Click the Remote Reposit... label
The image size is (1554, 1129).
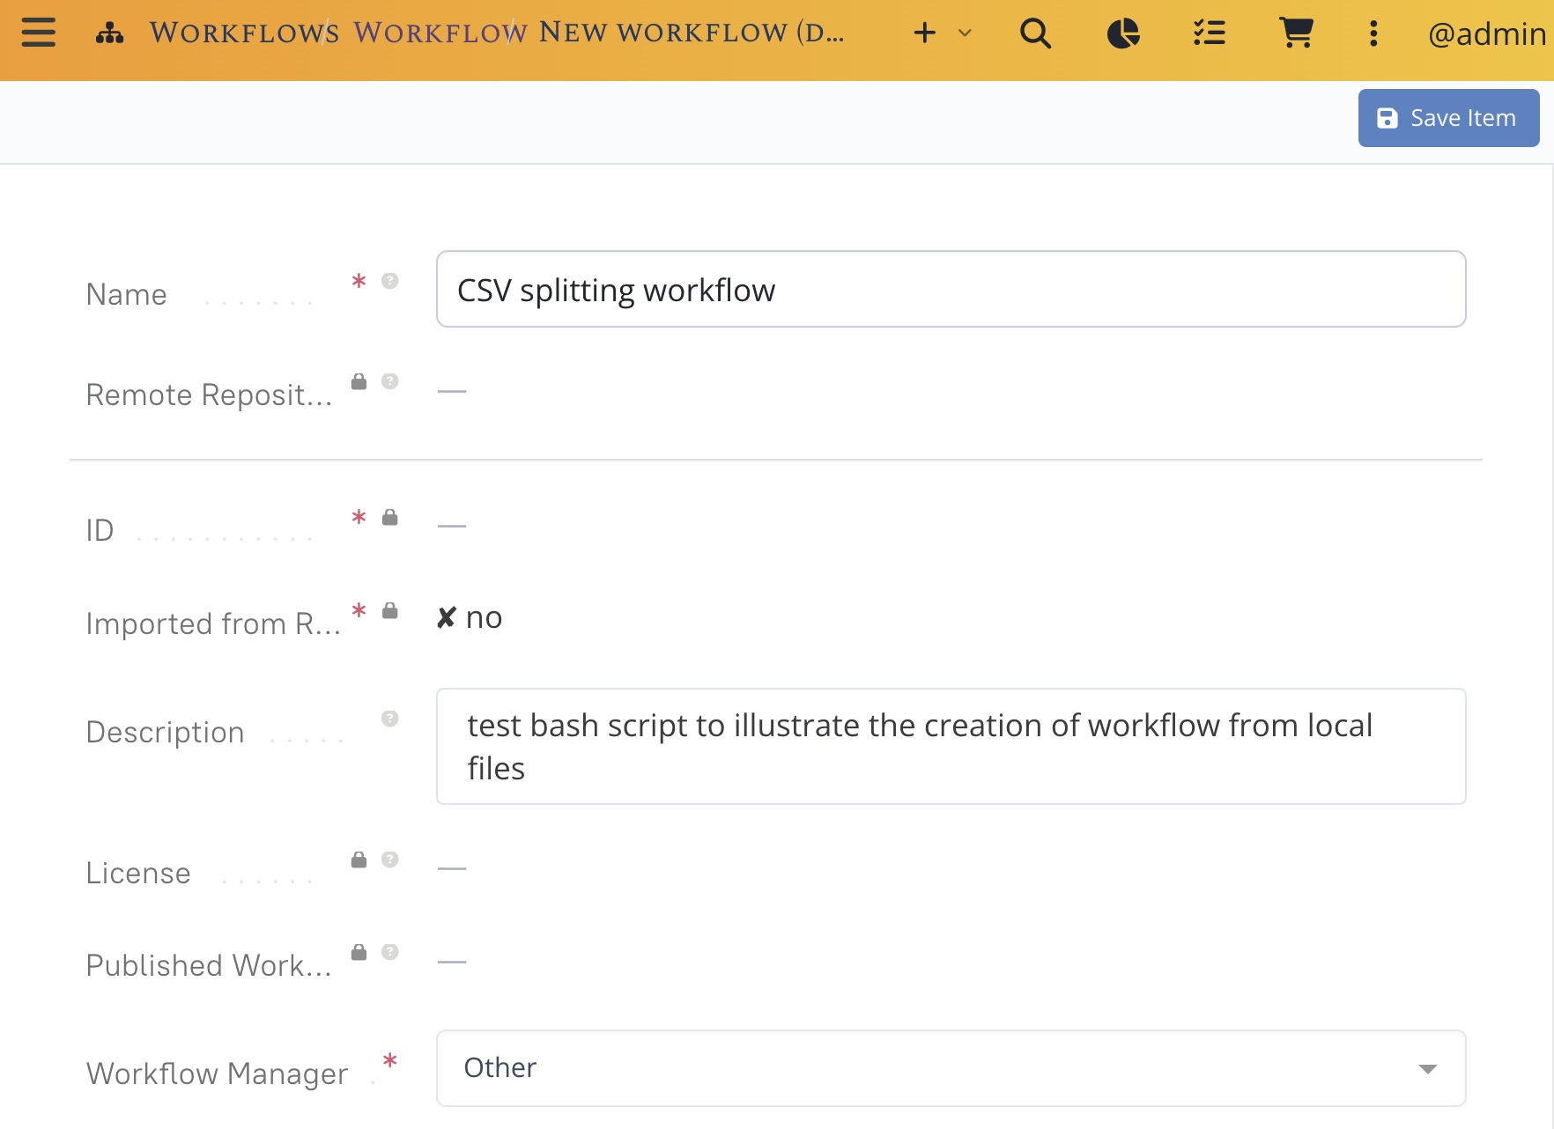coord(209,395)
